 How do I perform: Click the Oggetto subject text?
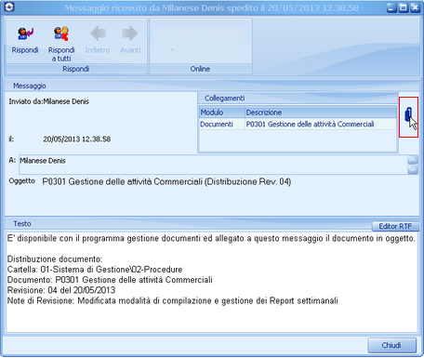click(166, 181)
